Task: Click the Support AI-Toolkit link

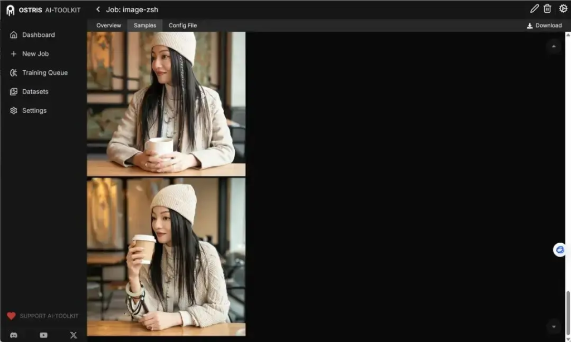Action: pos(43,315)
